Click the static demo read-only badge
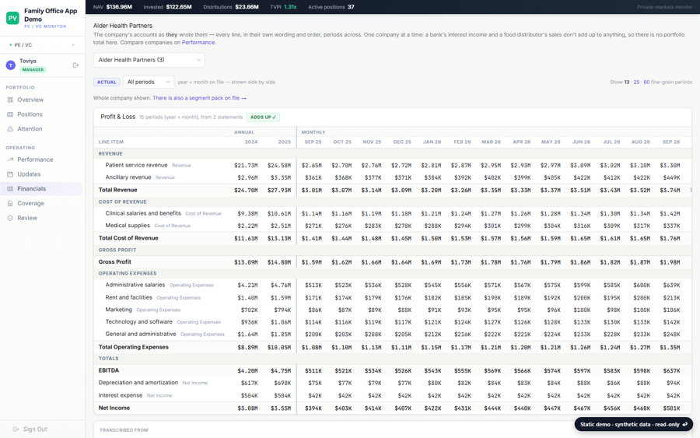 click(x=633, y=424)
